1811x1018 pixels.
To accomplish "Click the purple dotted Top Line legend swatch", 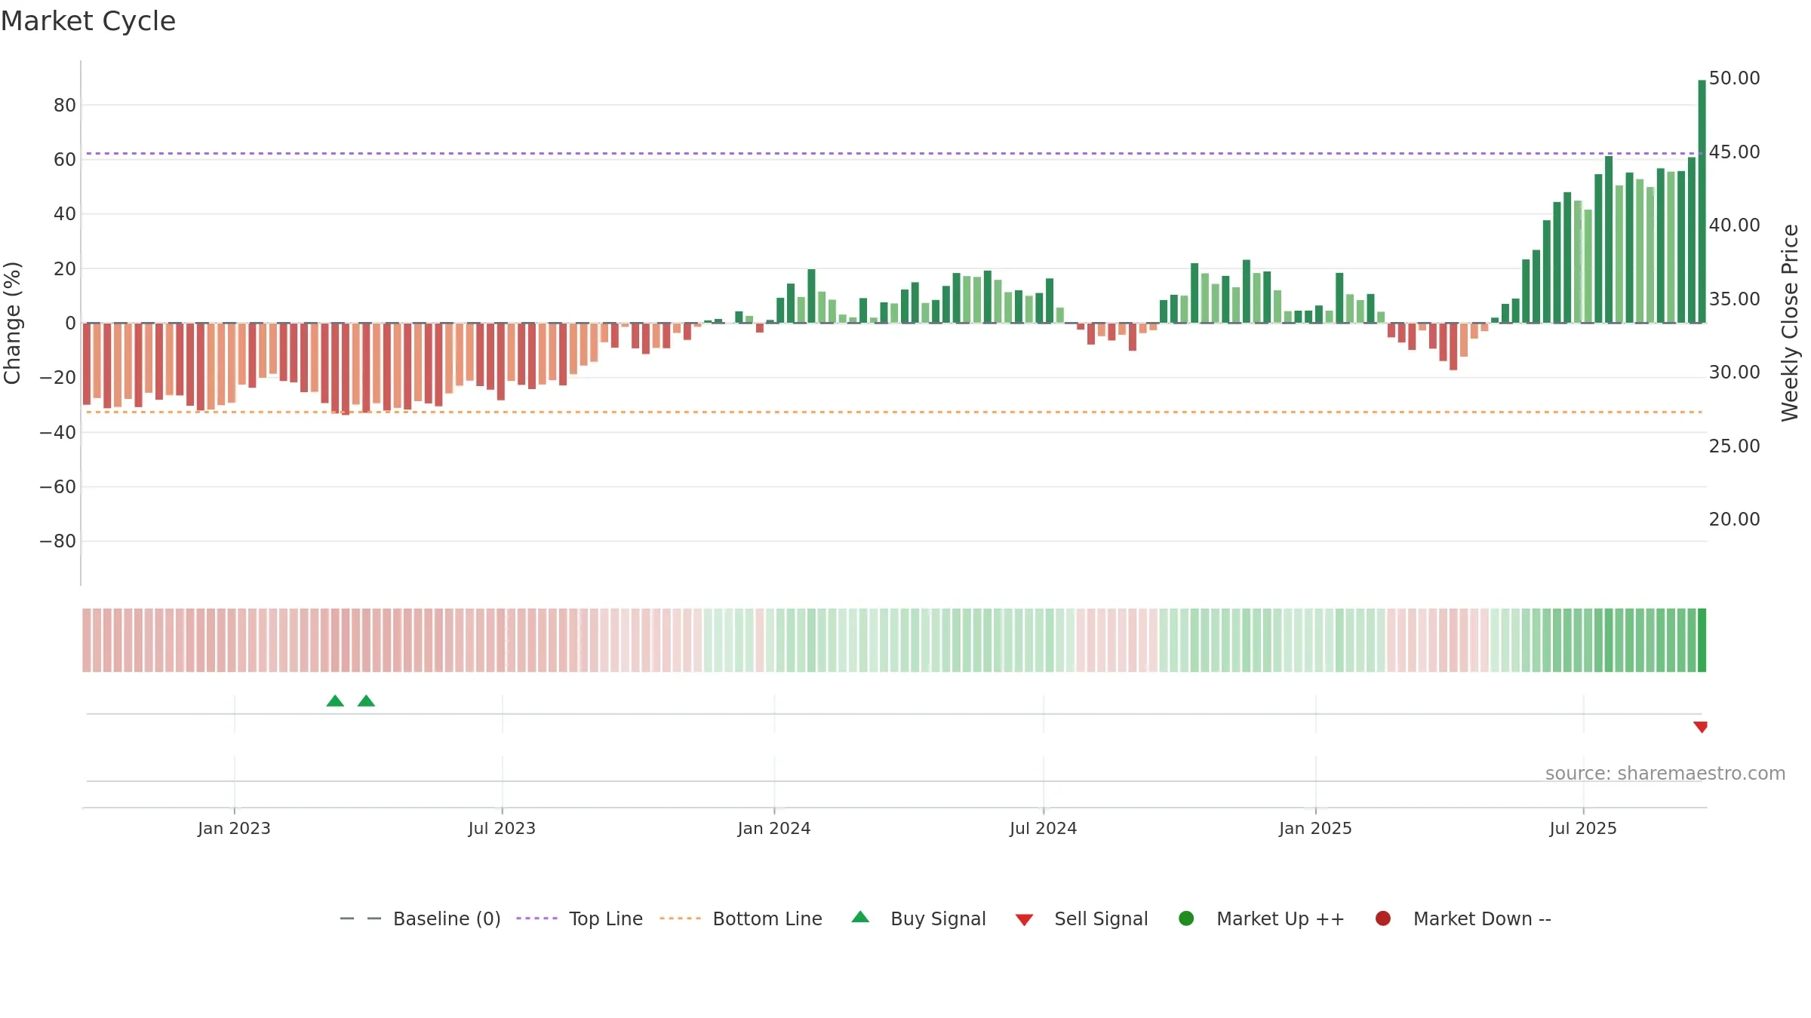I will click(x=537, y=918).
